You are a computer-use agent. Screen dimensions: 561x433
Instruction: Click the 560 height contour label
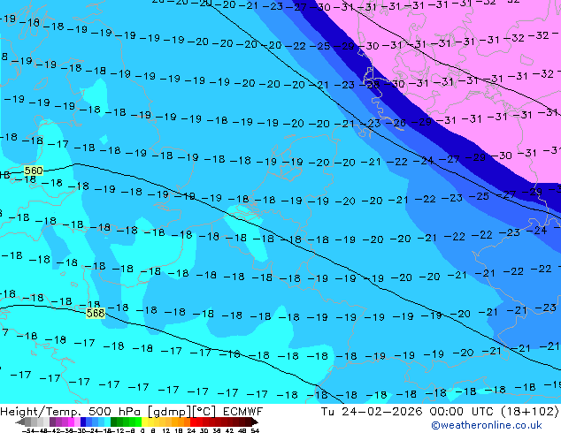(x=34, y=171)
